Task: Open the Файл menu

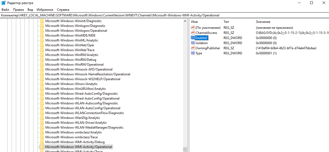Action: tap(5, 10)
